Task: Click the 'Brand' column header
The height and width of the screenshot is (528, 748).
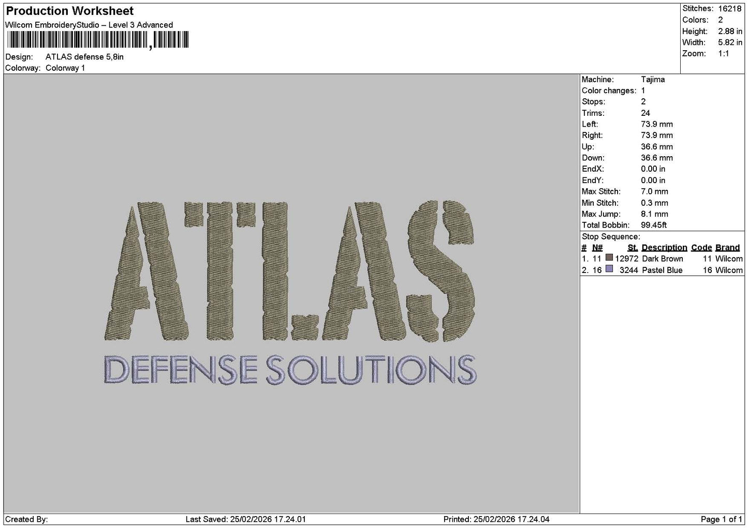Action: point(727,248)
